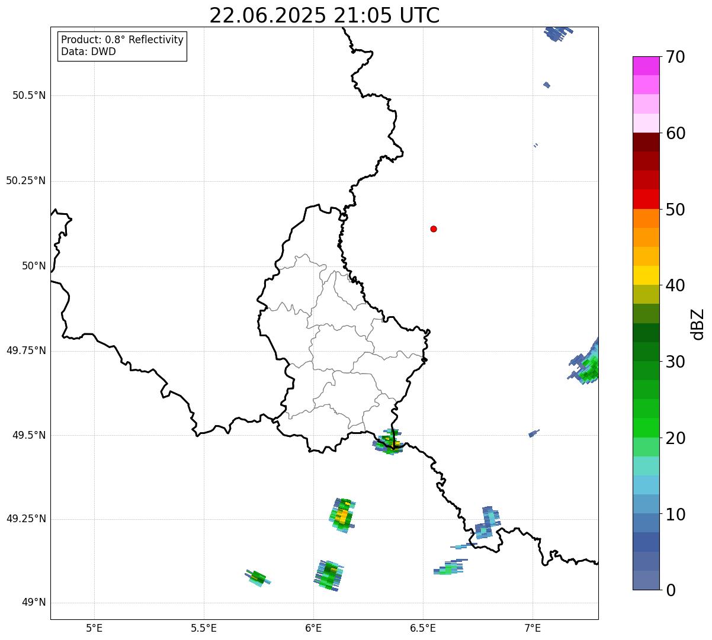
Task: Click the 60 tick on colorbar
Action: [675, 133]
